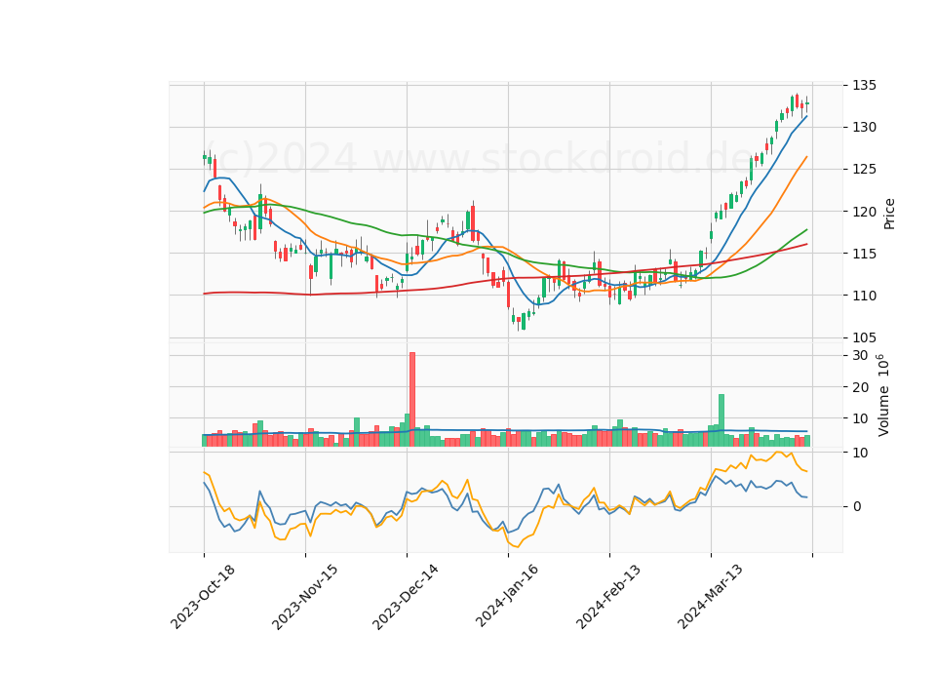Click the tallest red volume bar
Screen dimensions: 936x673
click(x=411, y=400)
